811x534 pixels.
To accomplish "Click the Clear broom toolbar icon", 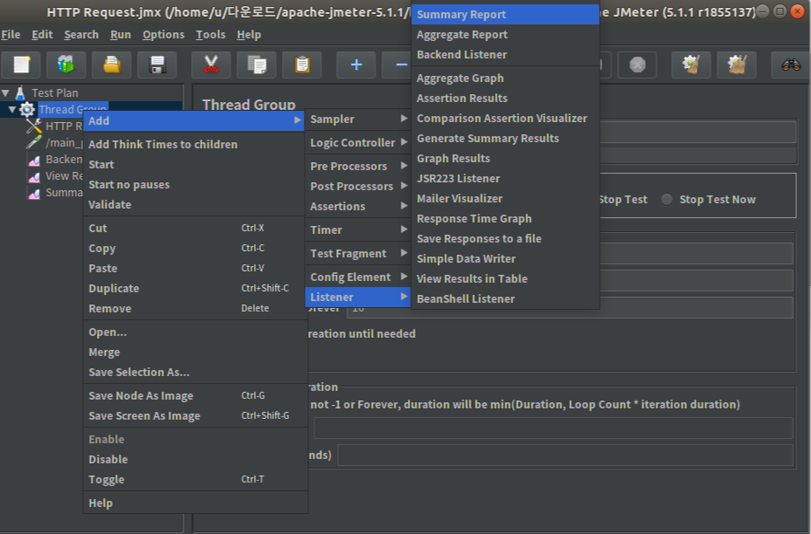I will 691,65.
